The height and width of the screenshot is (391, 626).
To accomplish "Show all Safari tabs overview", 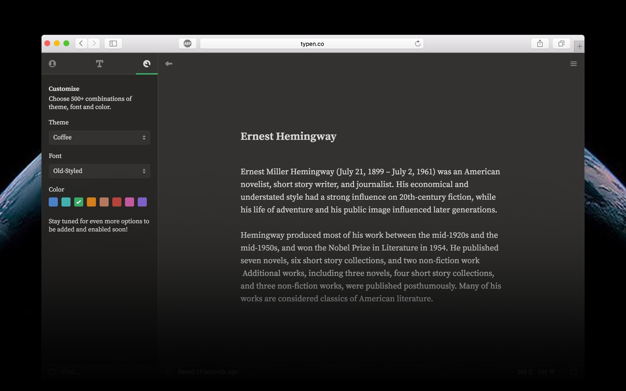I will (x=561, y=43).
